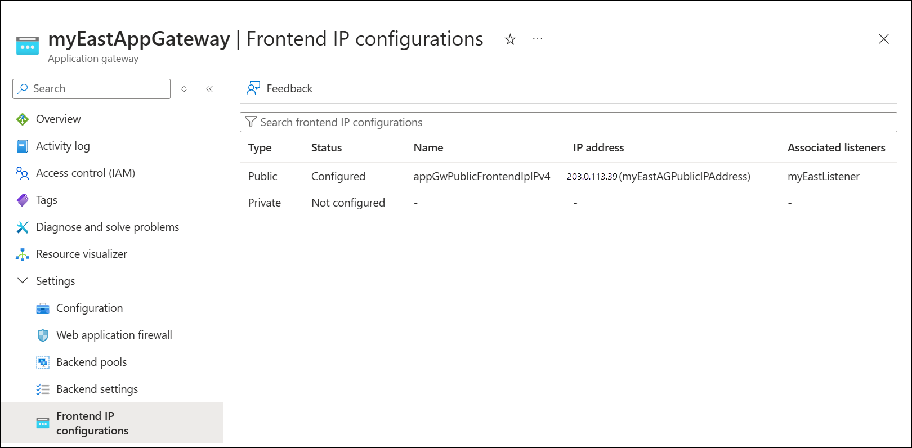The height and width of the screenshot is (448, 912).
Task: Select the Configuration menu item
Action: point(89,308)
